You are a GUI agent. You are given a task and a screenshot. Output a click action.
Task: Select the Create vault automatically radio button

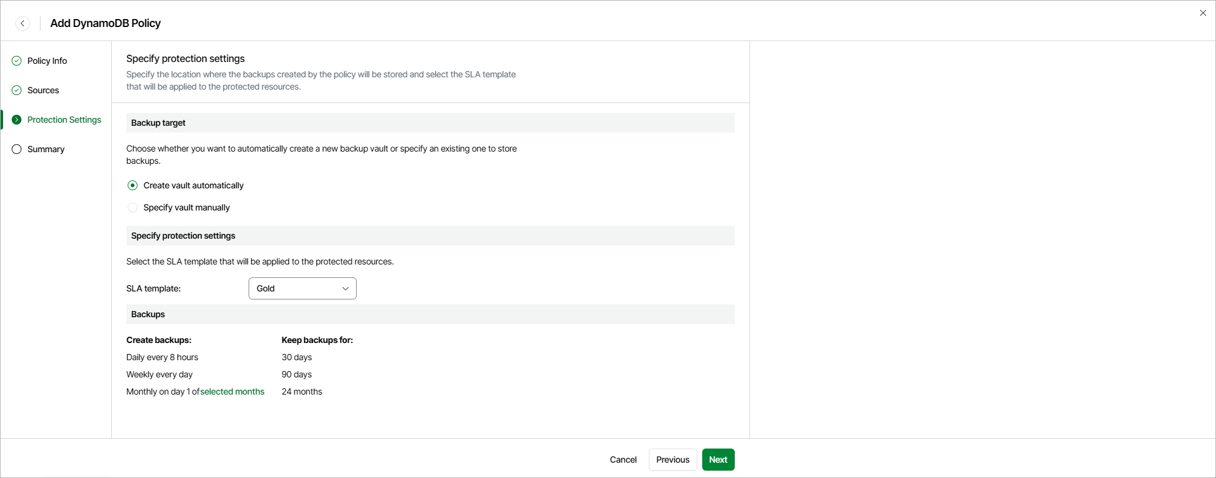(133, 185)
